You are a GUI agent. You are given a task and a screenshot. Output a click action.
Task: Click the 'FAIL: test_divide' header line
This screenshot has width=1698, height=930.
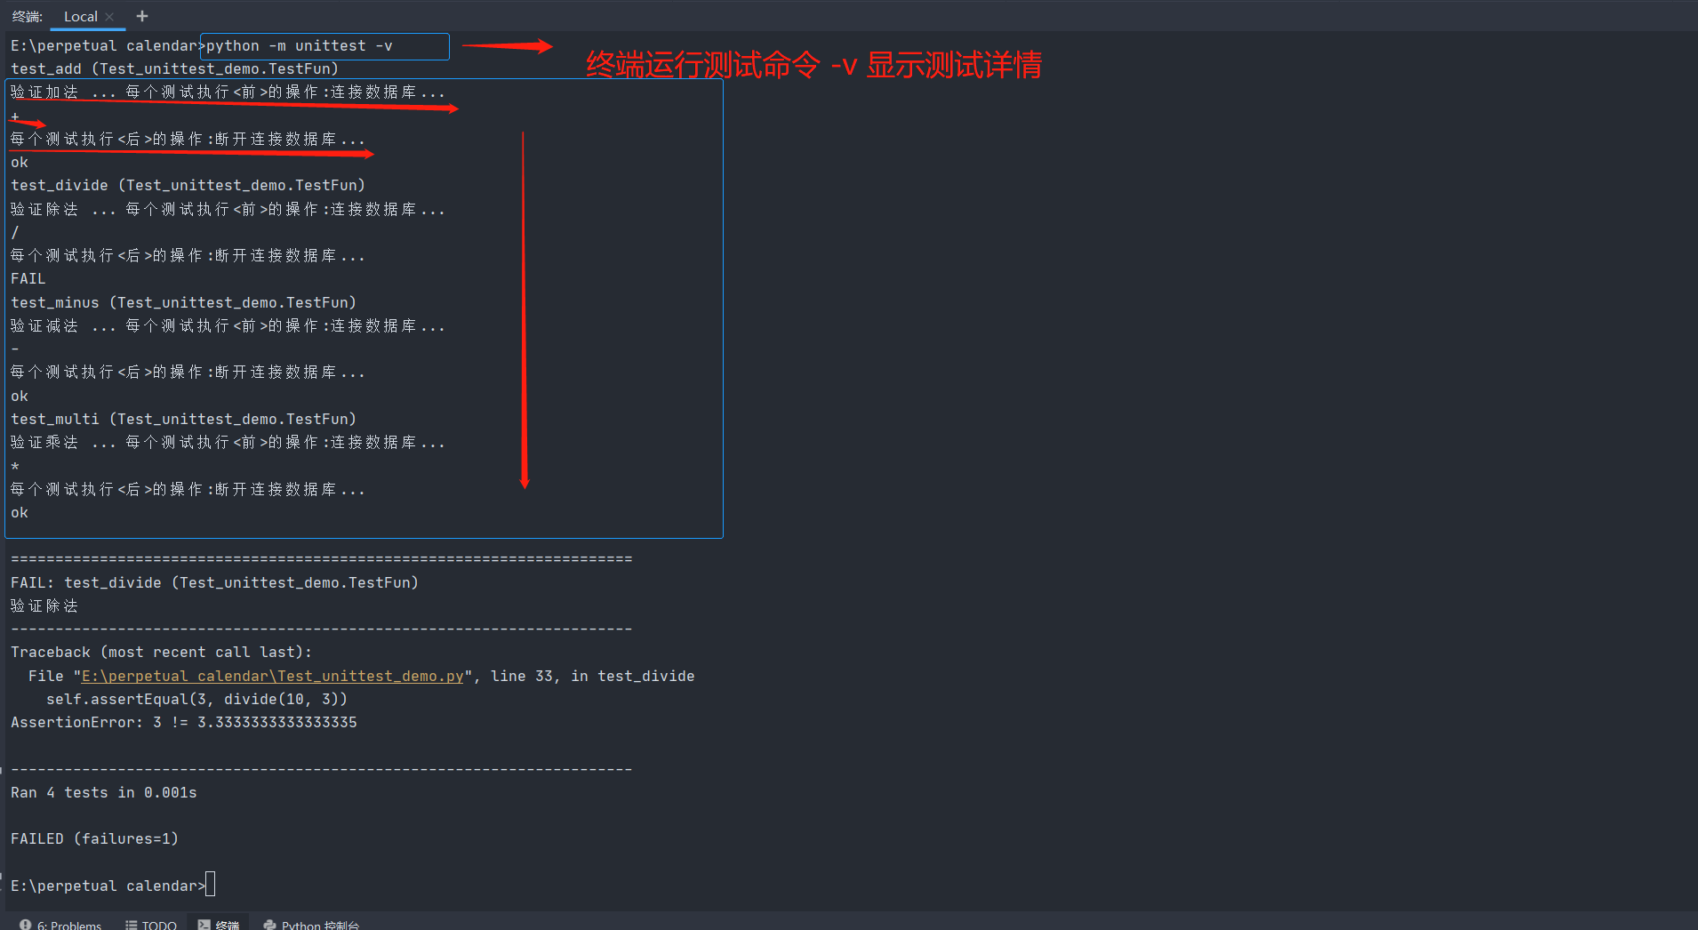[x=214, y=583]
